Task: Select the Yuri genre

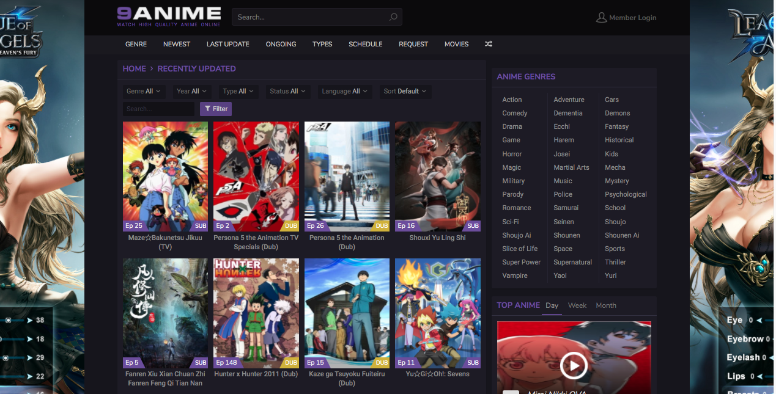Action: pos(610,275)
